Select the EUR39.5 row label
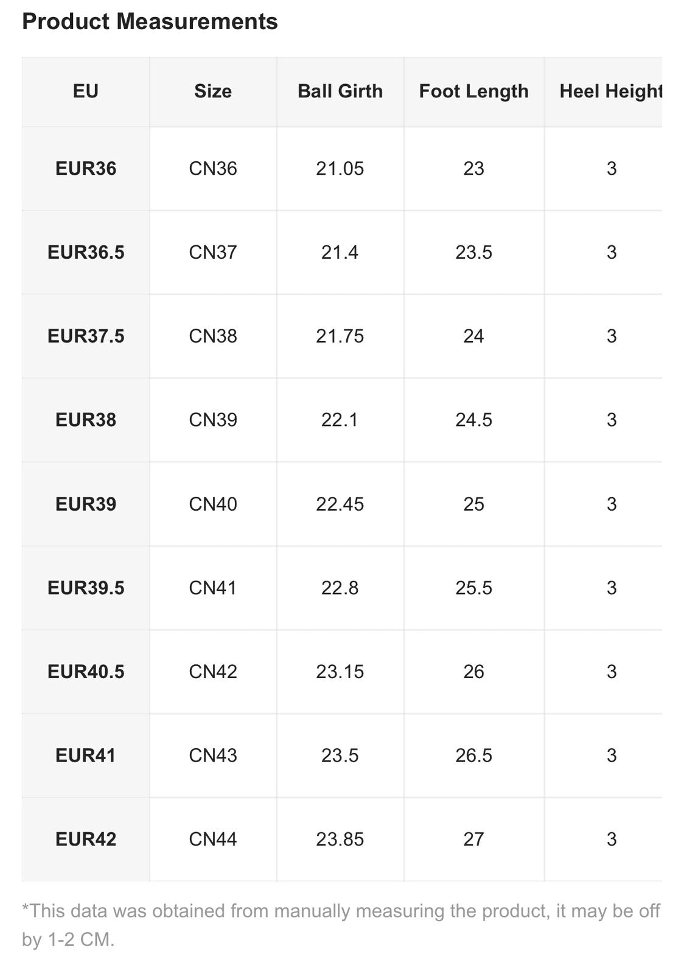The image size is (684, 974). tap(86, 588)
